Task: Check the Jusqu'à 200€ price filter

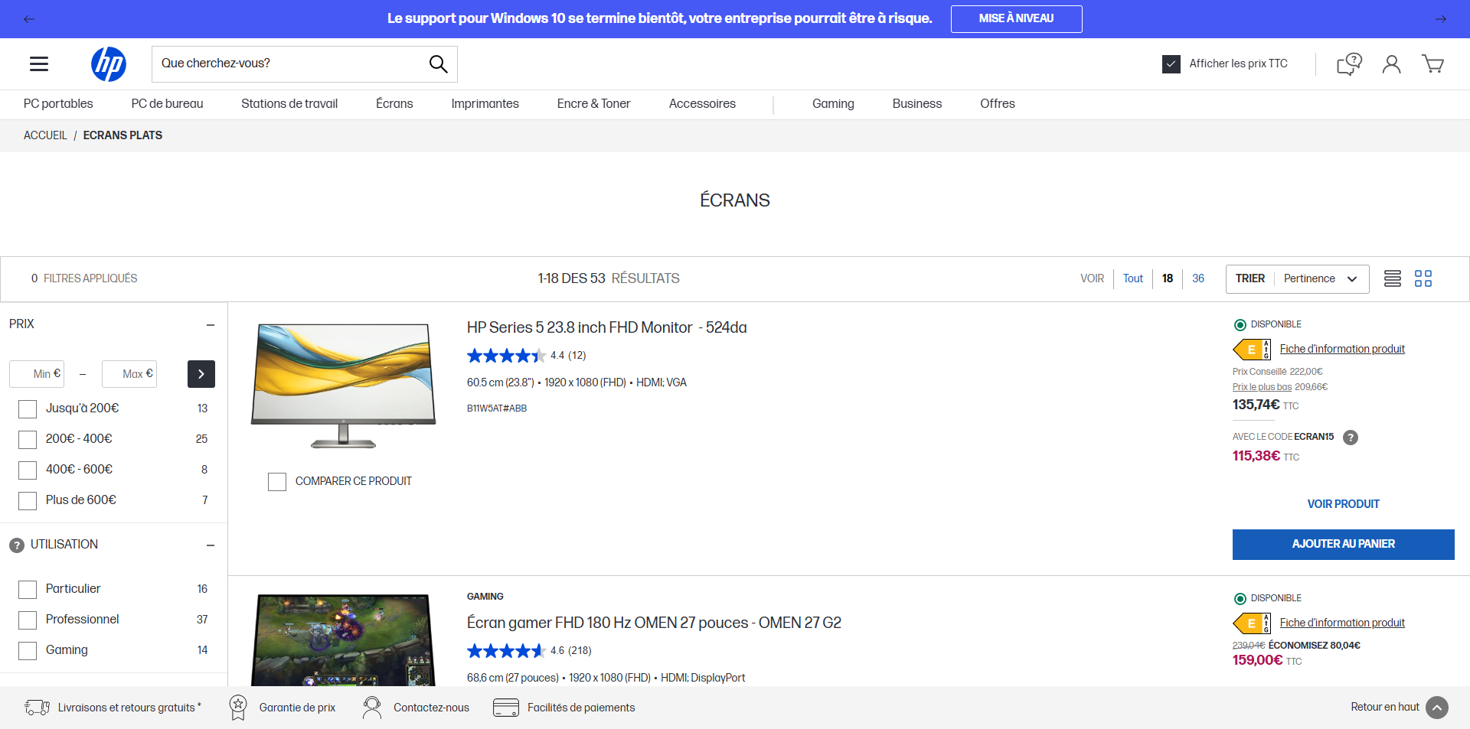Action: tap(28, 409)
